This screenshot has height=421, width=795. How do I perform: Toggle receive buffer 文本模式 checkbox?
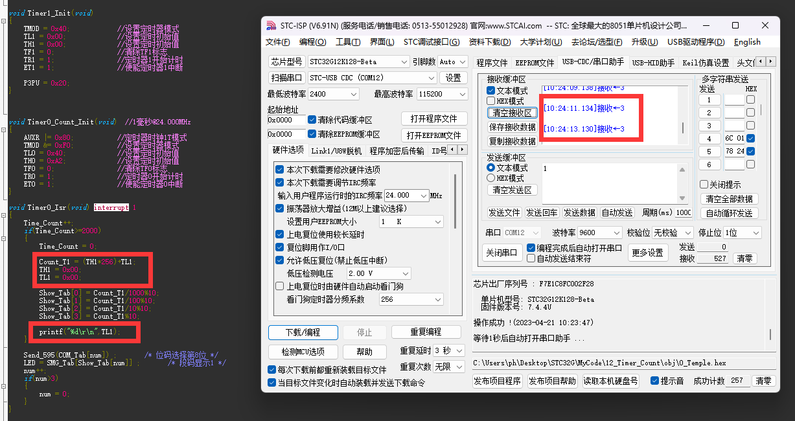(x=490, y=91)
